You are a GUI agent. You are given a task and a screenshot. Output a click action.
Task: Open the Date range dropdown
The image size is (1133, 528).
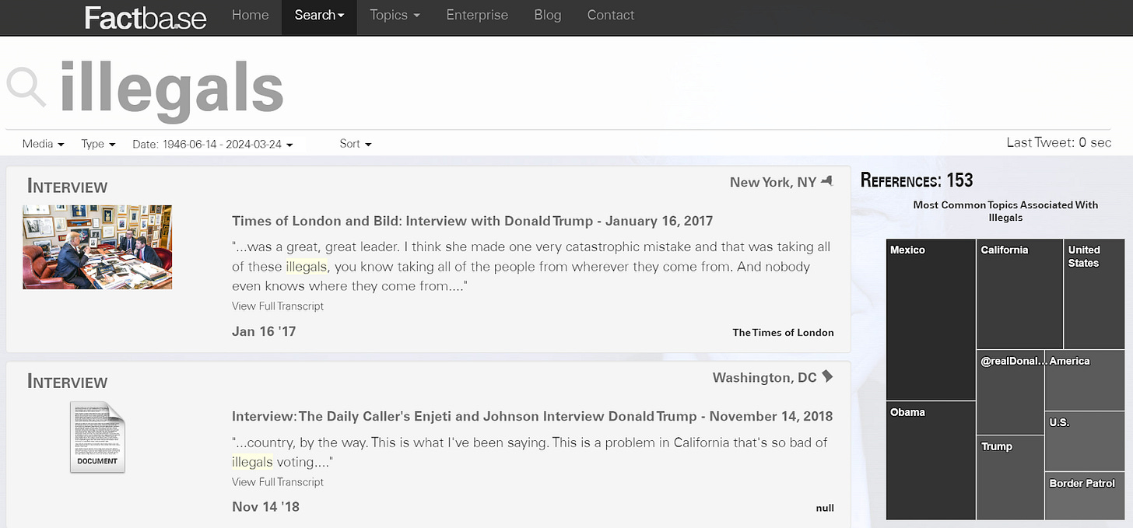tap(212, 144)
